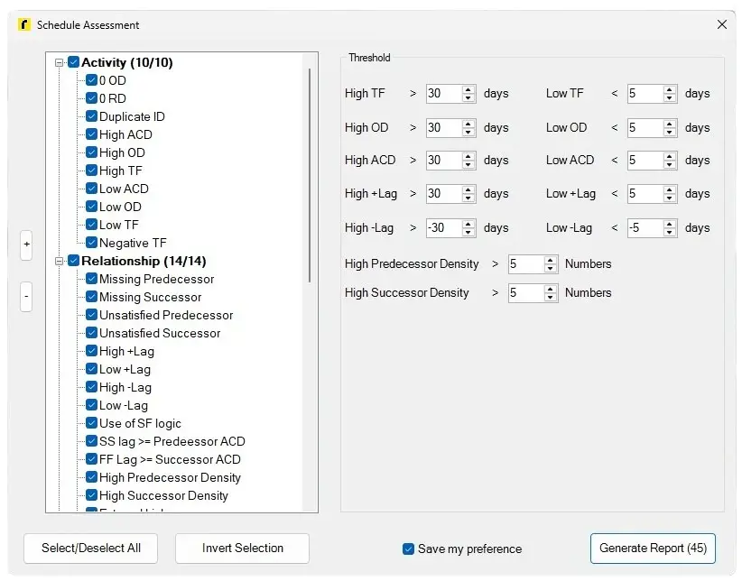Screen dimensions: 742x581
Task: Uncheck the Negative TF item
Action: 93,243
